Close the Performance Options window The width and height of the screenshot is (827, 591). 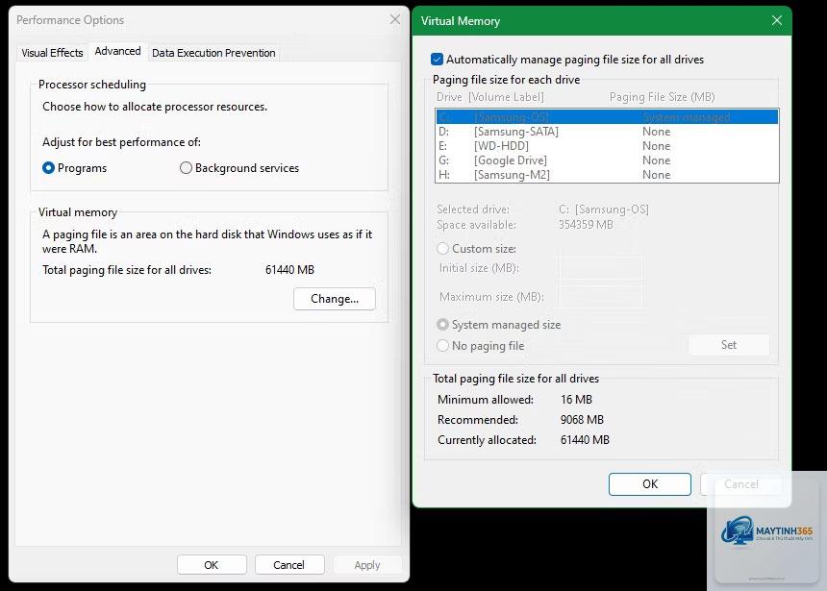click(x=394, y=20)
